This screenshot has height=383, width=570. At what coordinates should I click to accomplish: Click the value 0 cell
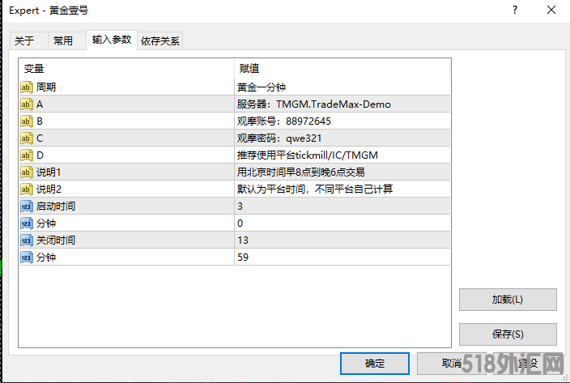point(342,223)
